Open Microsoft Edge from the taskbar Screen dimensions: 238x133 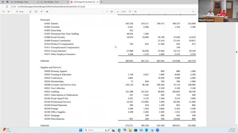coord(119,130)
